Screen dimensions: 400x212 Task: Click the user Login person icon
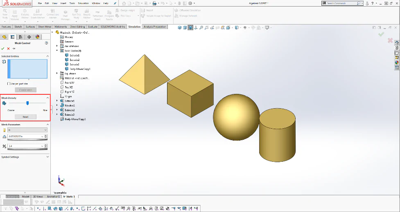pyautogui.click(x=367, y=3)
